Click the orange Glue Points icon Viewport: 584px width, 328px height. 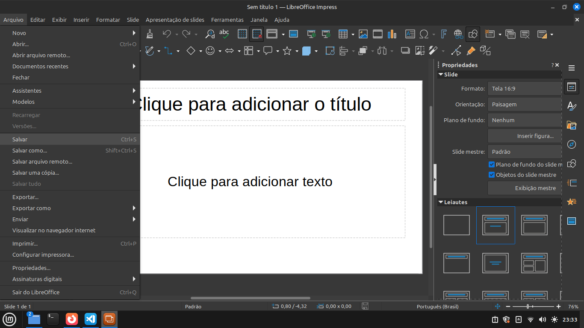(x=471, y=51)
